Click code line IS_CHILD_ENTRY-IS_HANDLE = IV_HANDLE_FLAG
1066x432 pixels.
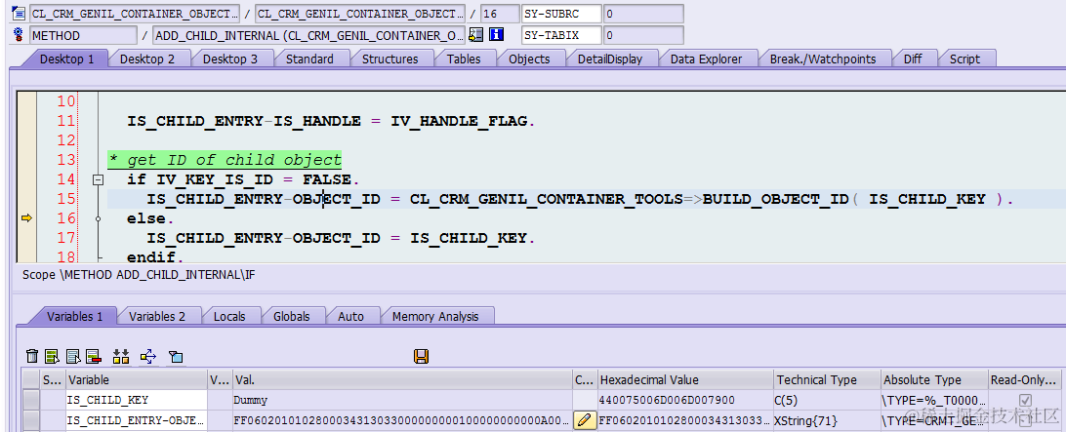point(331,122)
